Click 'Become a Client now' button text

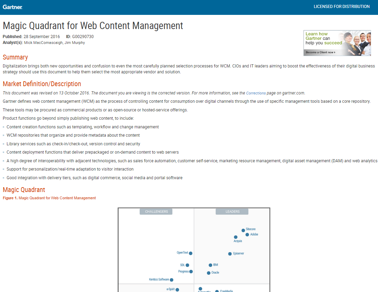point(320,52)
